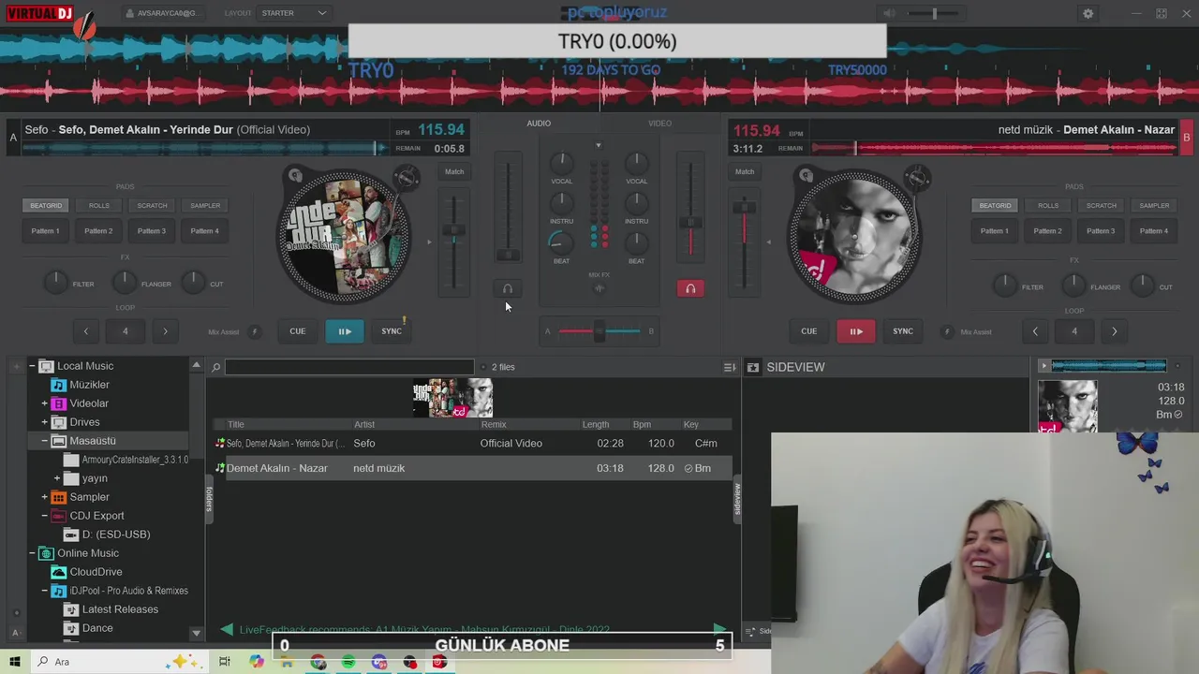The height and width of the screenshot is (674, 1199).
Task: Open the mixer dropdown arrow under AUDIO
Action: 599,145
